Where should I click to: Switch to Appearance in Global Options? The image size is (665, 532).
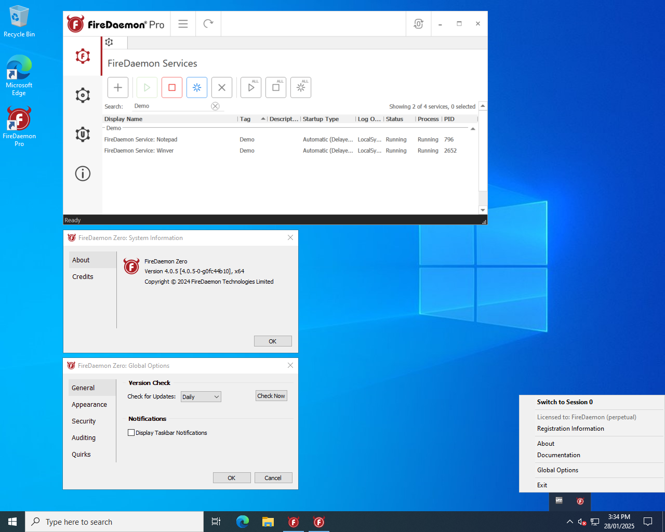click(92, 404)
